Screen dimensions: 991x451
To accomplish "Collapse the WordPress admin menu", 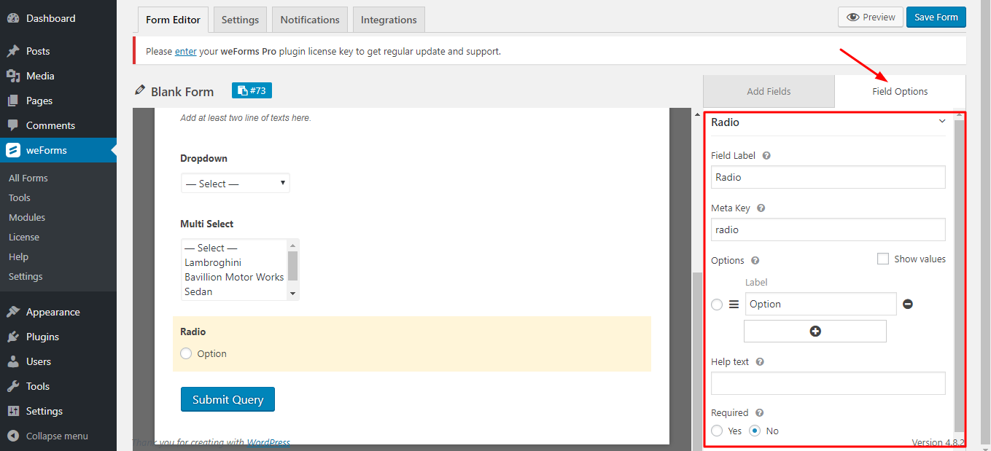I will [x=57, y=436].
